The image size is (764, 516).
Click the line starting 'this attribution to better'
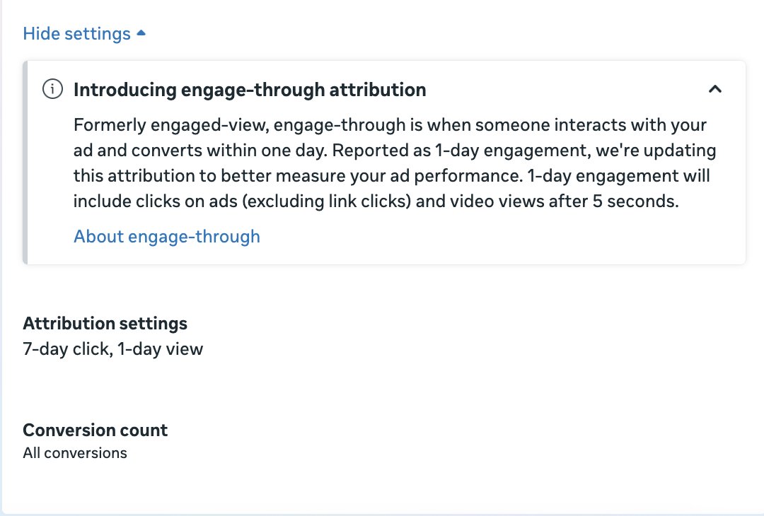[x=391, y=175]
